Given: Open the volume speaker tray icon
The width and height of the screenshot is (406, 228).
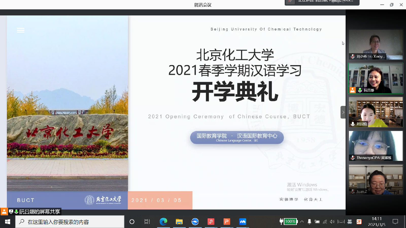Looking at the screenshot, I should [x=332, y=222].
